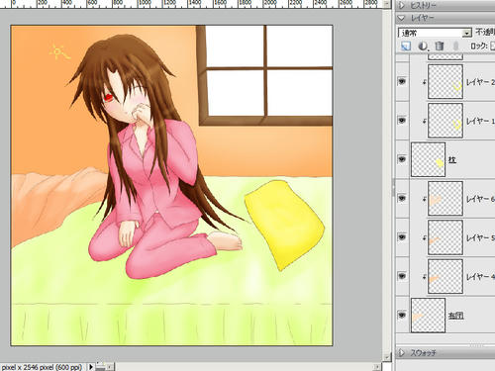Toggle visibility of the 枕 layer
The image size is (495, 371).
click(402, 159)
